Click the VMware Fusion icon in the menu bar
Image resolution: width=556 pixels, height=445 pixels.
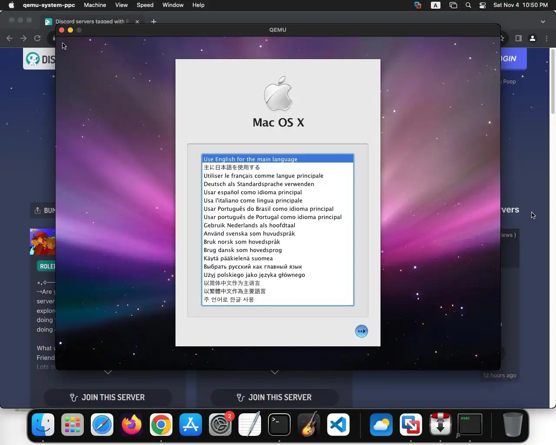(418, 5)
